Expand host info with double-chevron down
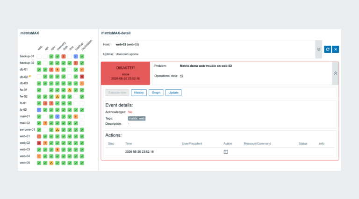 [318, 50]
